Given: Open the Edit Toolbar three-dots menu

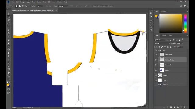Looking at the screenshot, I should pos(9,79).
